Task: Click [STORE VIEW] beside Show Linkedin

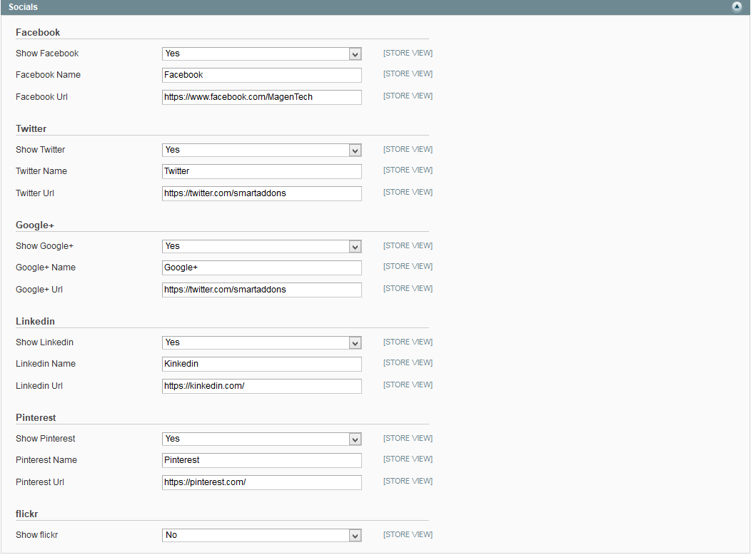Action: tap(408, 341)
